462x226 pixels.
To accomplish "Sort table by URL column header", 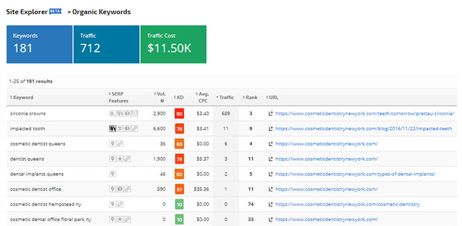I will coord(272,97).
